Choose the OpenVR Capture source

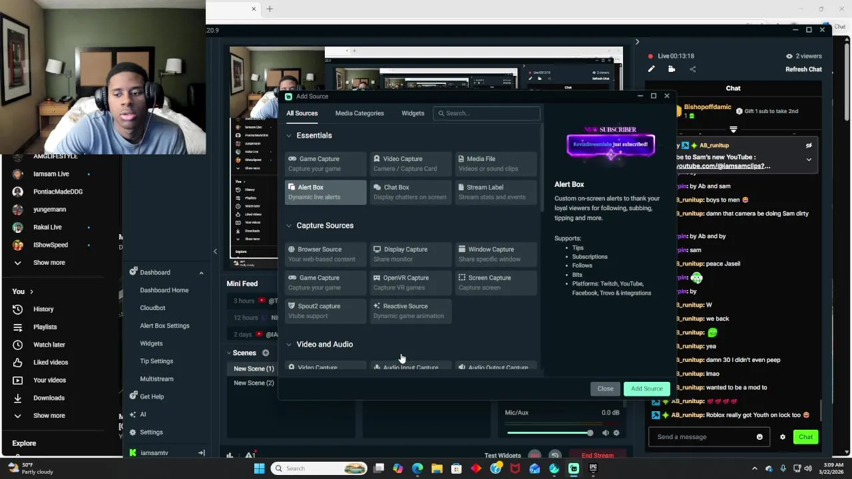(x=411, y=283)
